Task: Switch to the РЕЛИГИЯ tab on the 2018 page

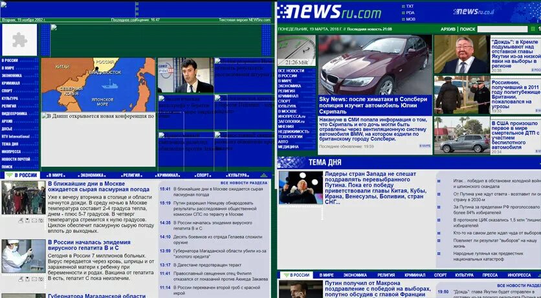Action: (x=386, y=275)
